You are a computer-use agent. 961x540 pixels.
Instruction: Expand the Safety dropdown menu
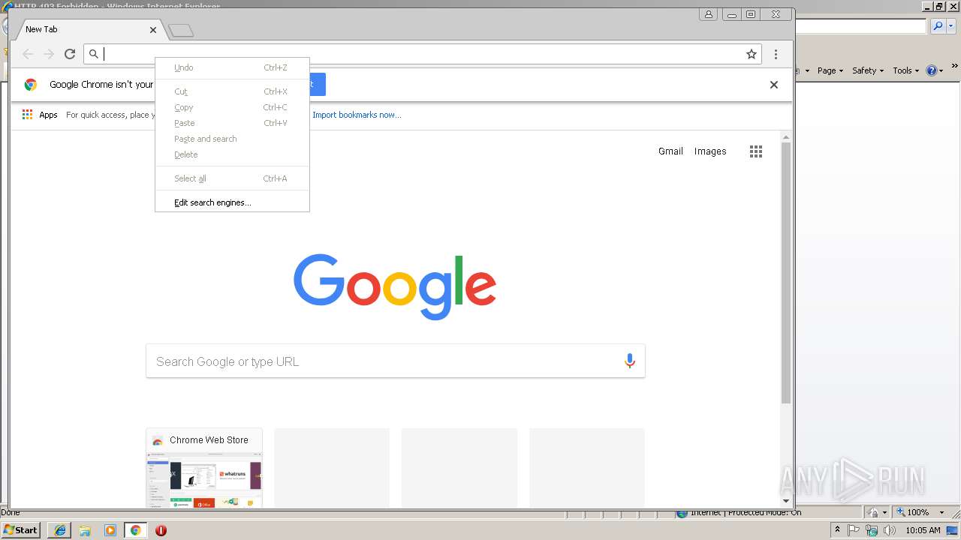pos(868,70)
